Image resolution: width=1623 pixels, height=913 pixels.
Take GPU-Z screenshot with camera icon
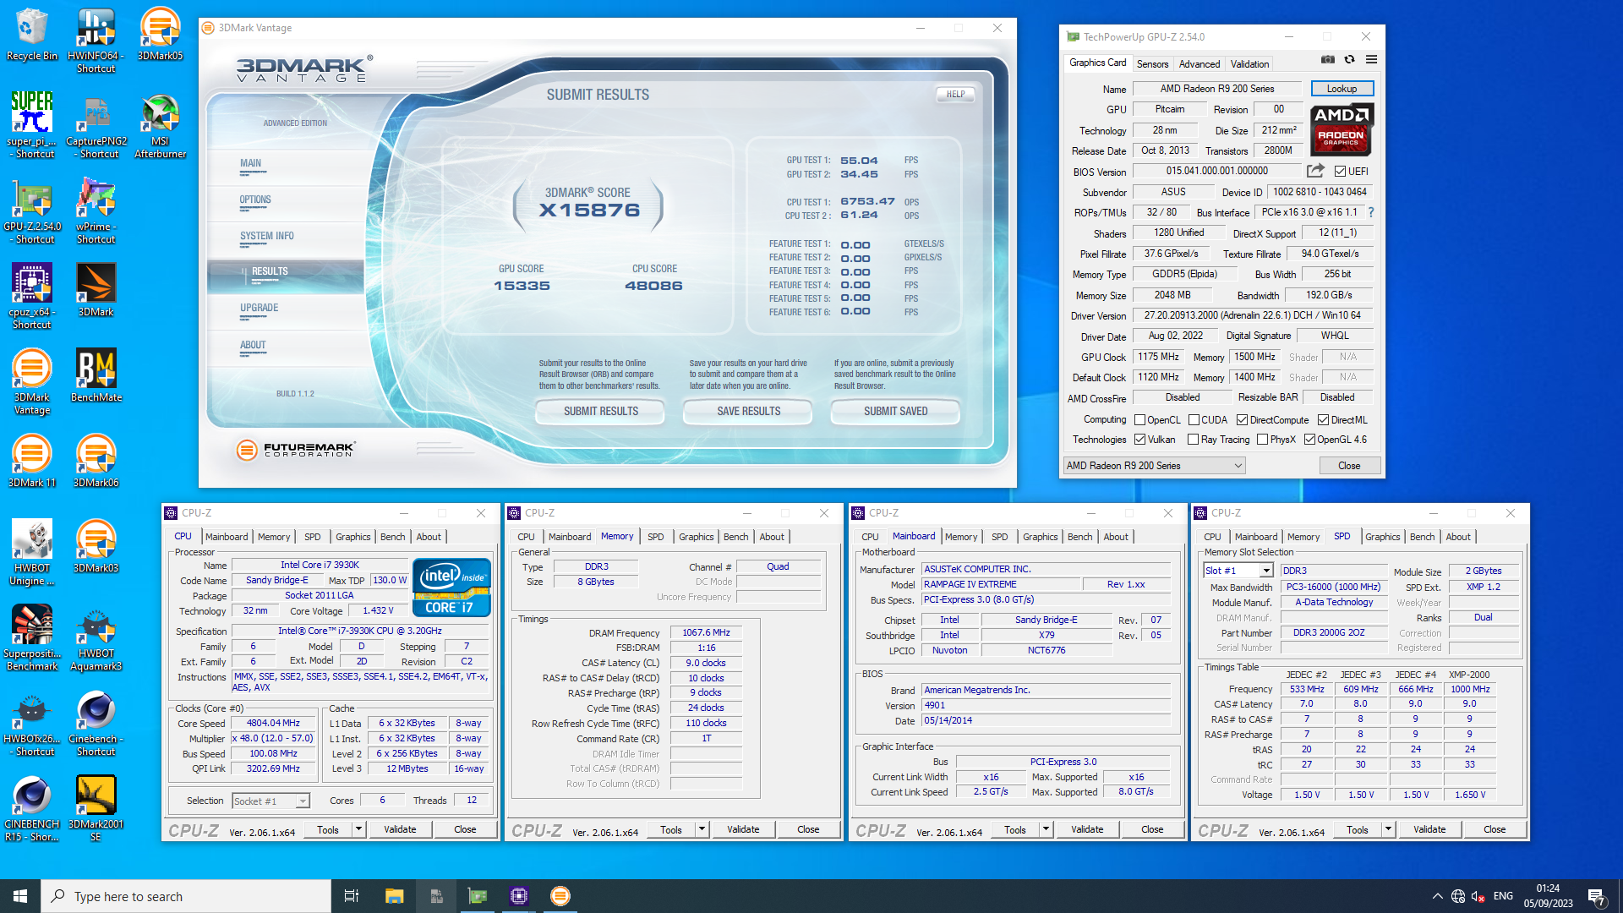[1328, 59]
